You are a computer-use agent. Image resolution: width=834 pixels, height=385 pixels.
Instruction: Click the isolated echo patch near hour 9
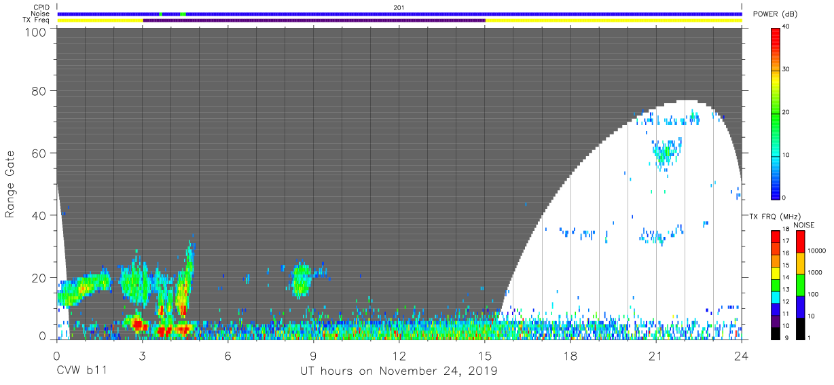coord(302,280)
